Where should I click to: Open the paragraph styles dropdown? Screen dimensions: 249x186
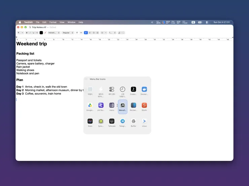pyautogui.click(x=20, y=33)
